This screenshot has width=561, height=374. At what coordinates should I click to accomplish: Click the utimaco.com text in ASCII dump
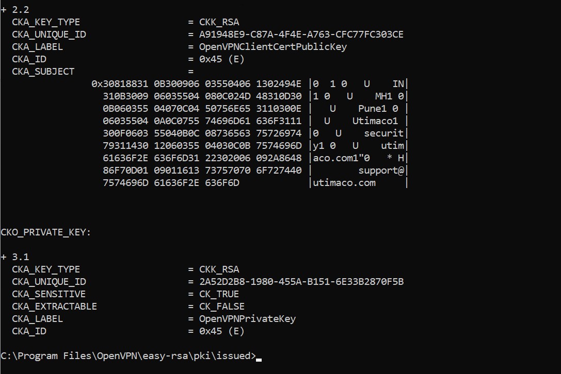344,183
